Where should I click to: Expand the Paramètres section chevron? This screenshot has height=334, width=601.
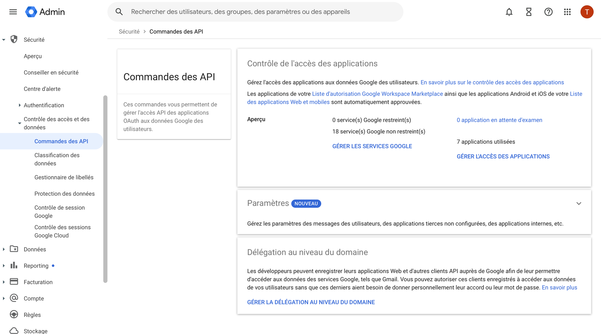[x=579, y=203]
